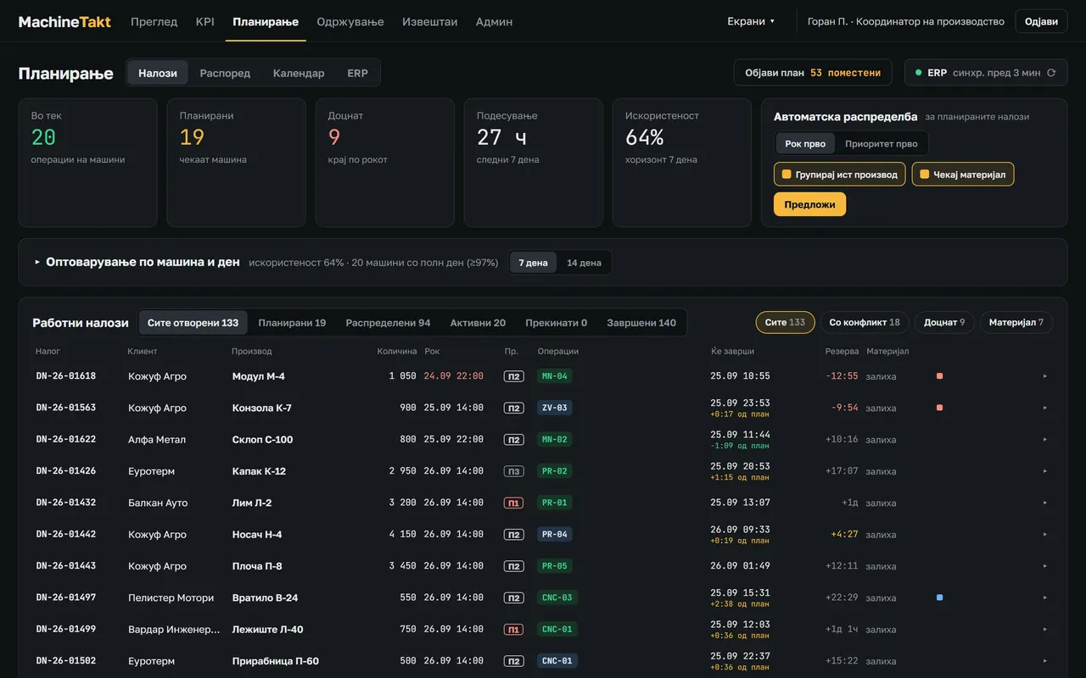Screen dimensions: 1086x678
Task: Show the Распределени 94 work orders
Action: coord(388,323)
